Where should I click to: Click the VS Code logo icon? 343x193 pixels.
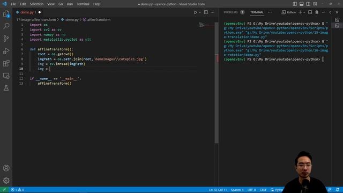pos(4,4)
